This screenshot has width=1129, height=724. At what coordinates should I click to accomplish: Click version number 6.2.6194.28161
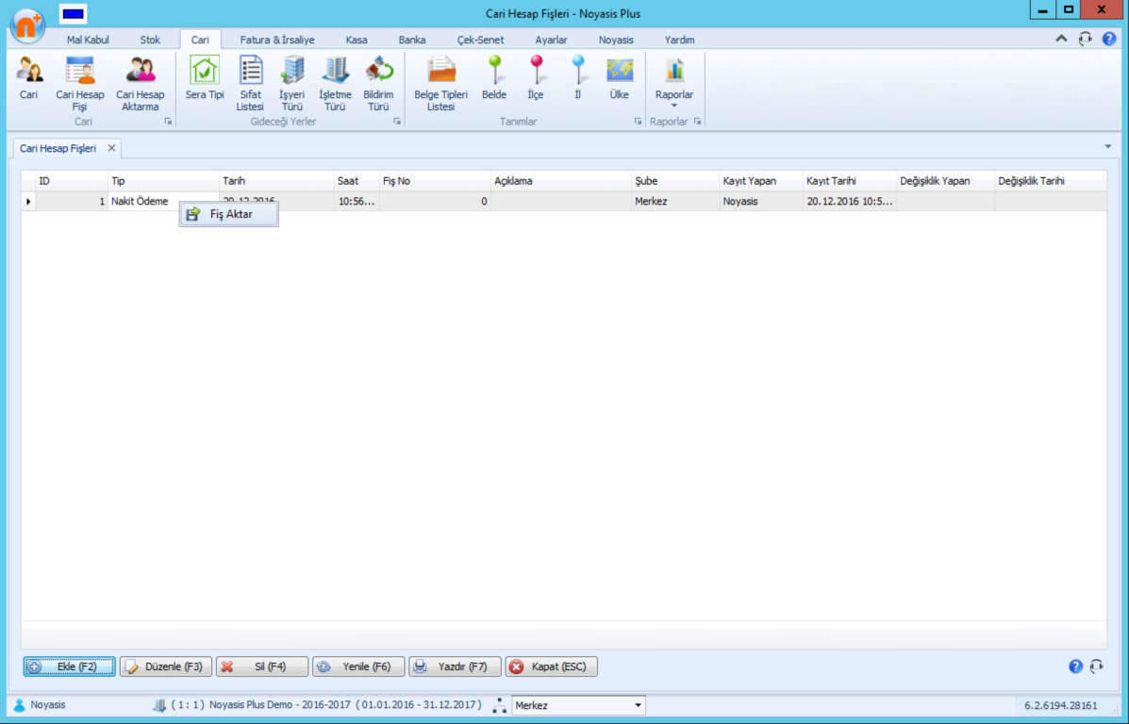[x=1060, y=705]
